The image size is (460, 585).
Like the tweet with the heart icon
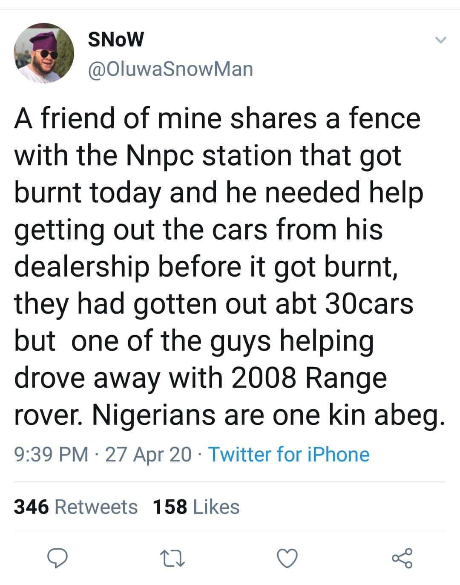287,558
